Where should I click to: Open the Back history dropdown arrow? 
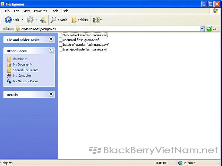(x=22, y=20)
